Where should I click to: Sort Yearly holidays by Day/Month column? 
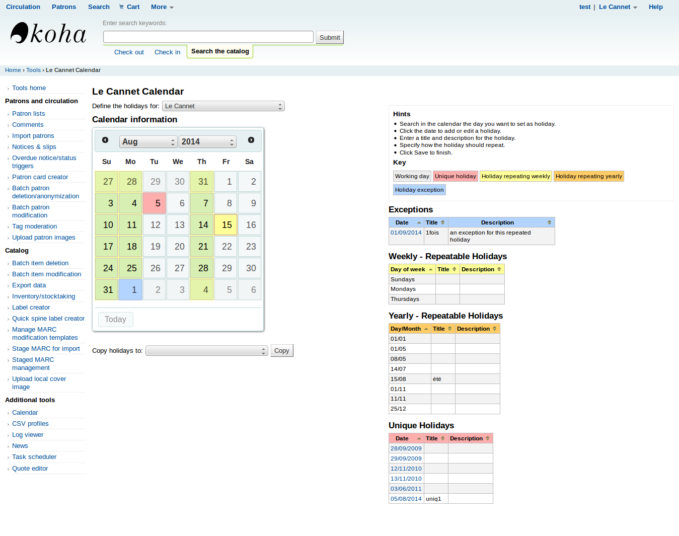(409, 329)
